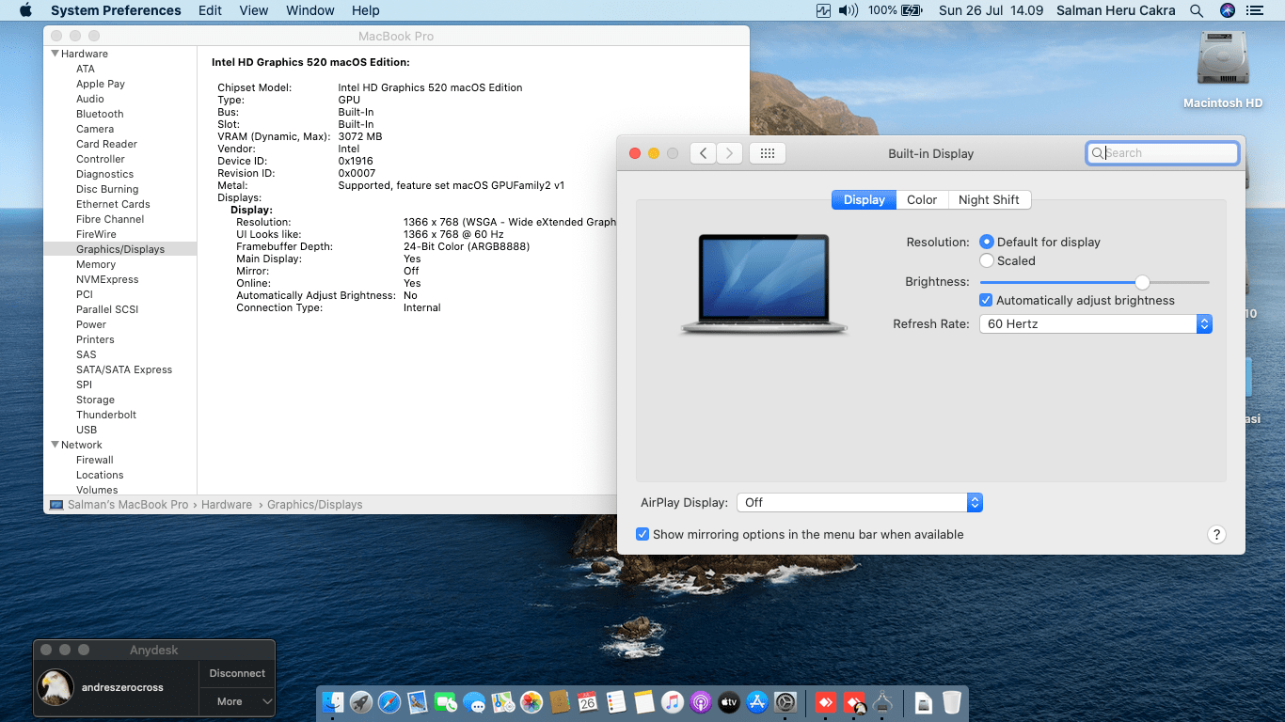
Task: Click Disconnect in the Anydesk window
Action: (x=237, y=673)
